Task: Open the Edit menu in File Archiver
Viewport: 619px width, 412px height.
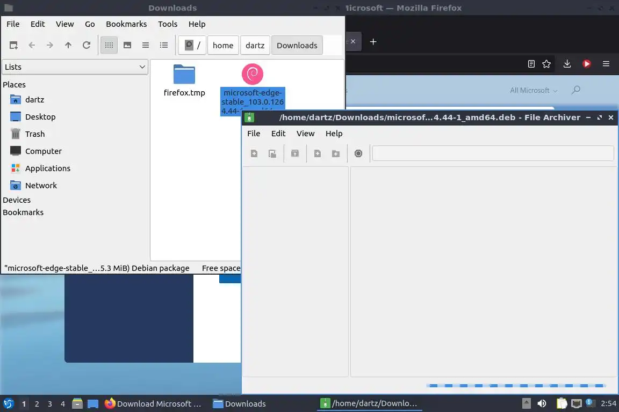Action: point(278,134)
